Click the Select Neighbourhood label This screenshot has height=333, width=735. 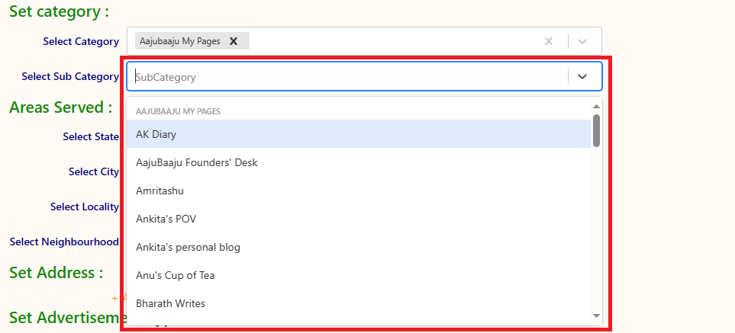point(64,242)
